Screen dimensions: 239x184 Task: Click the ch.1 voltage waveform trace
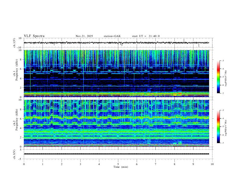point(116,43)
